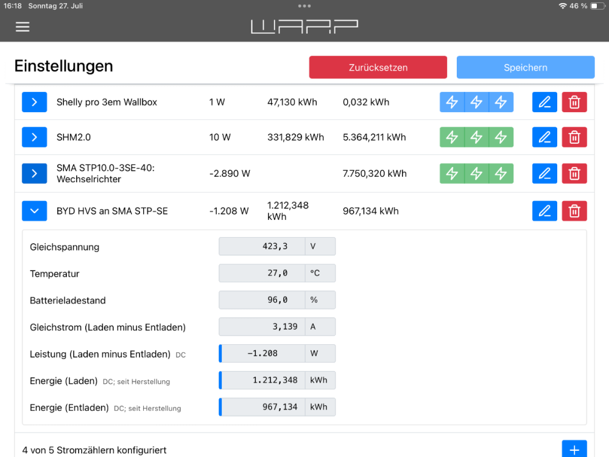Save settings with the Speichern button
The width and height of the screenshot is (609, 457).
[x=525, y=68]
